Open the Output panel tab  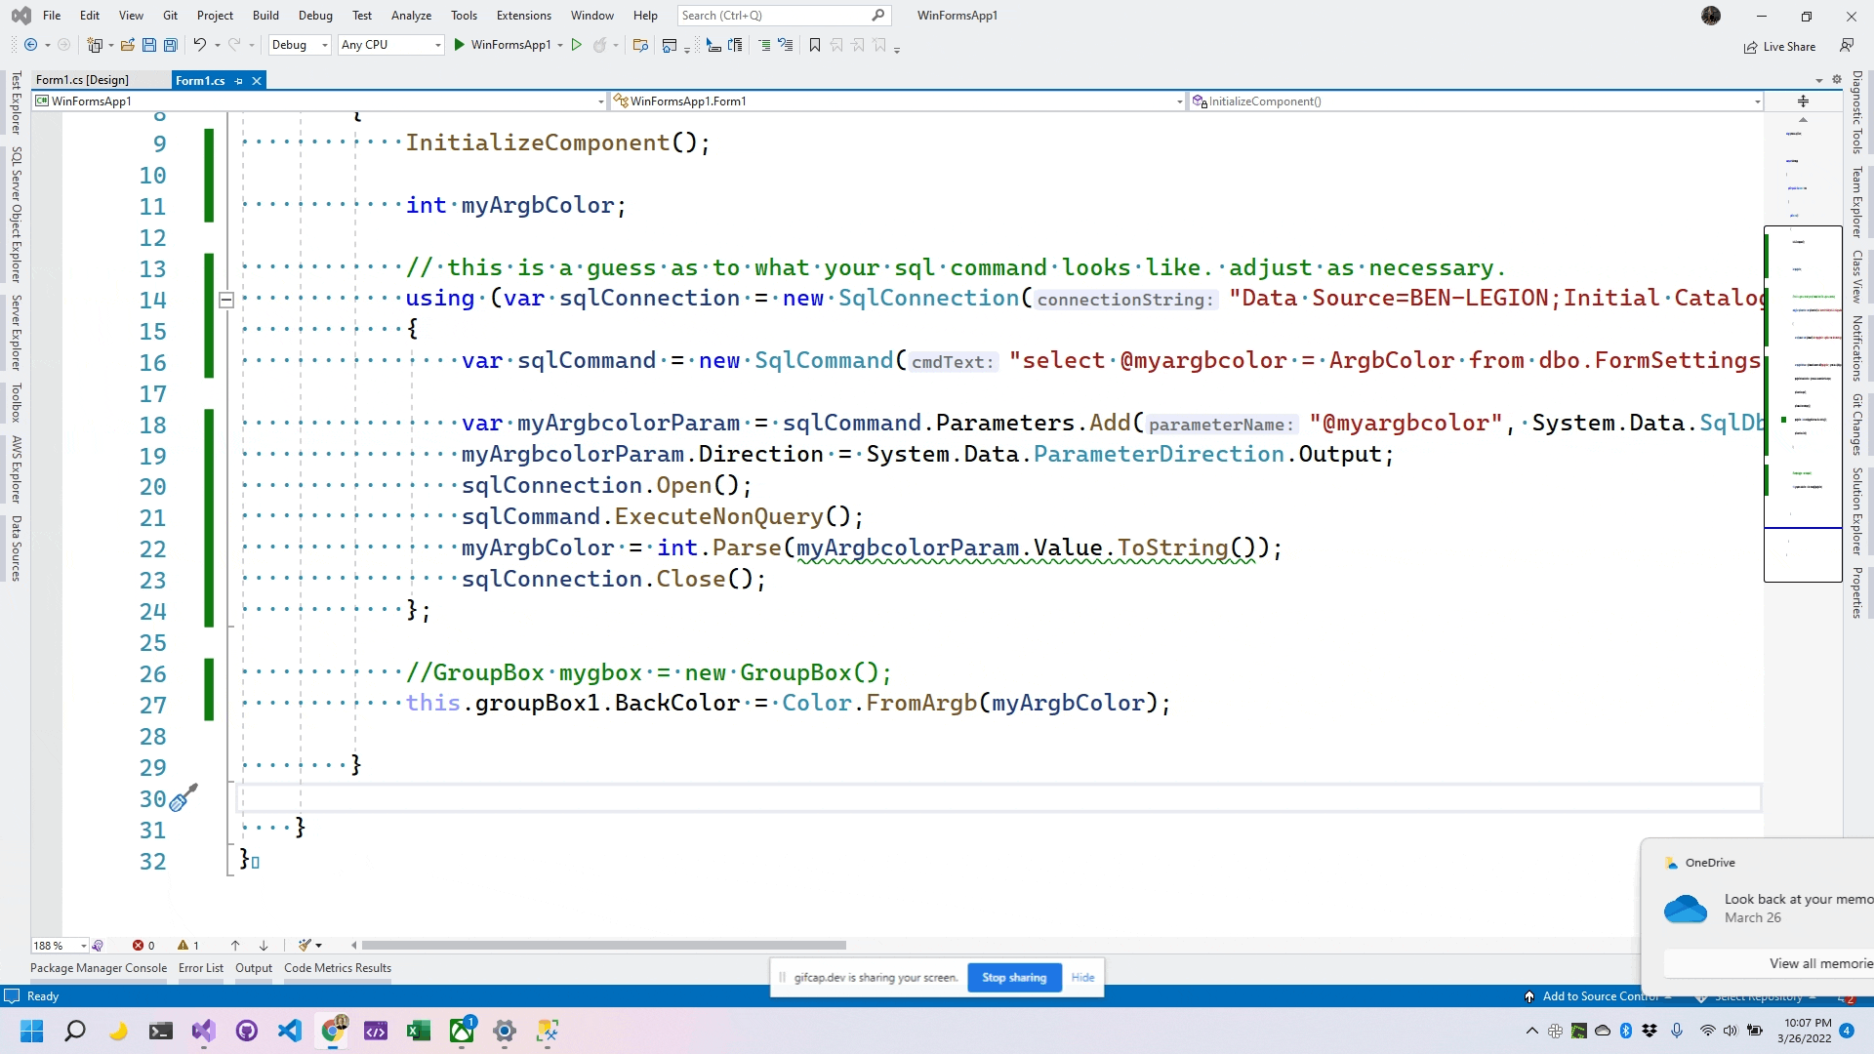(x=254, y=968)
